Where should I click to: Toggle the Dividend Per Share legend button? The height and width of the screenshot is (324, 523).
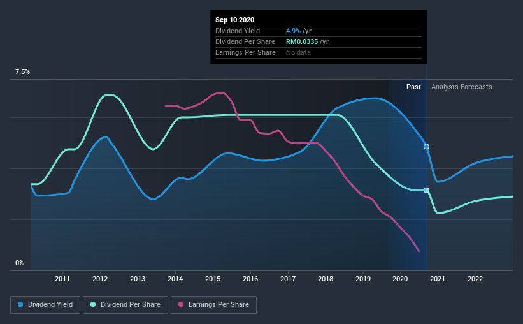click(x=125, y=305)
